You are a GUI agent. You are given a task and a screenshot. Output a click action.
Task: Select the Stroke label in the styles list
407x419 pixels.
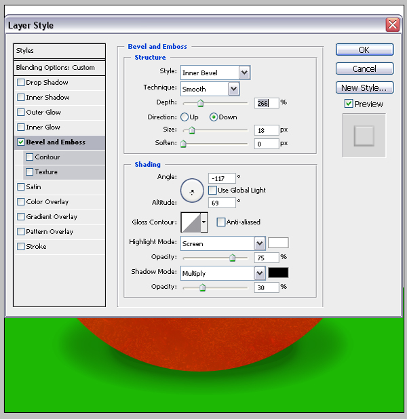tap(36, 246)
